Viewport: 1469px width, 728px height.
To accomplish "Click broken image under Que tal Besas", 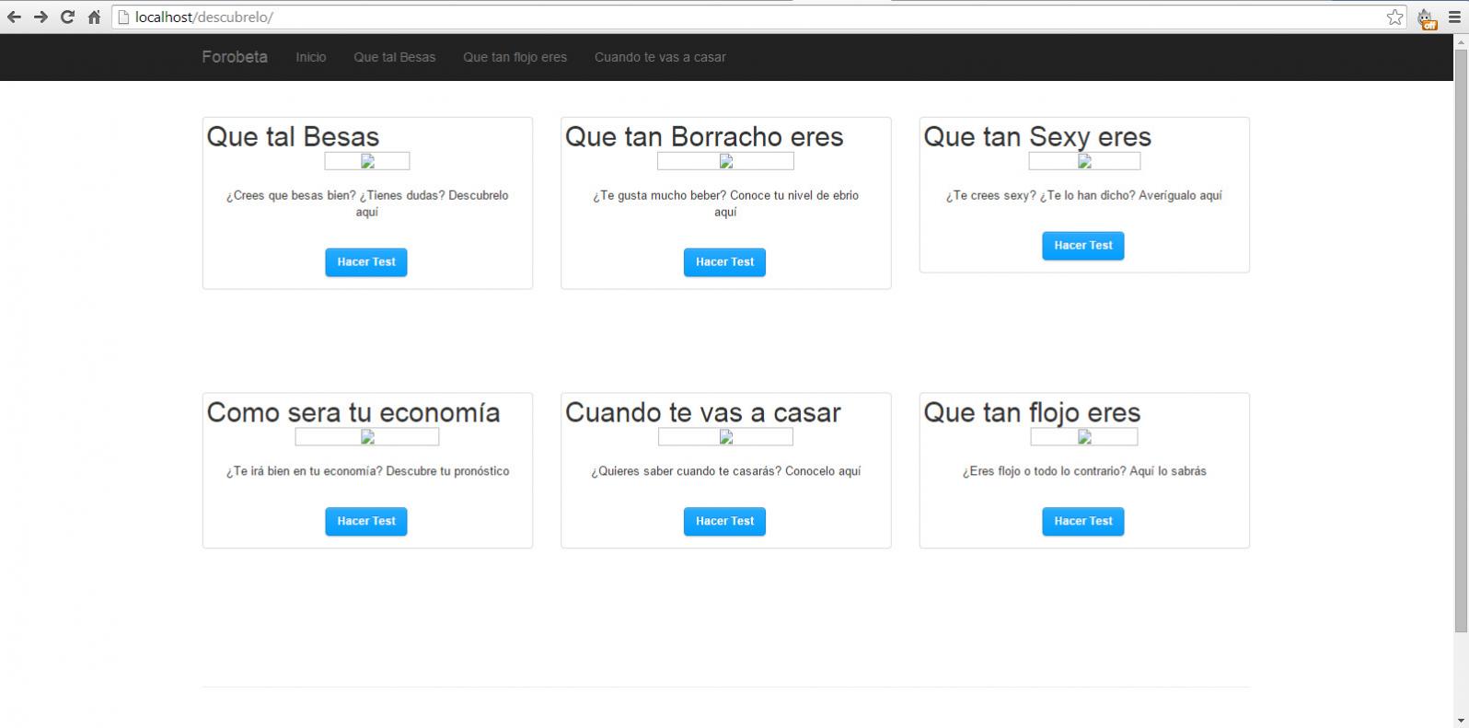I will coord(367,161).
